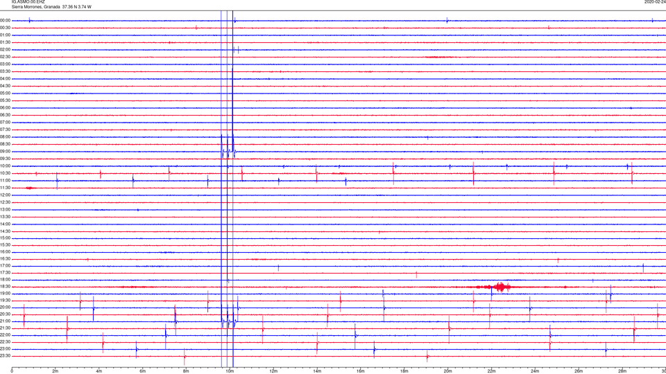Click the station code text IG.ASMO.00.EHZ
This screenshot has height=374, width=666.
coord(28,2)
